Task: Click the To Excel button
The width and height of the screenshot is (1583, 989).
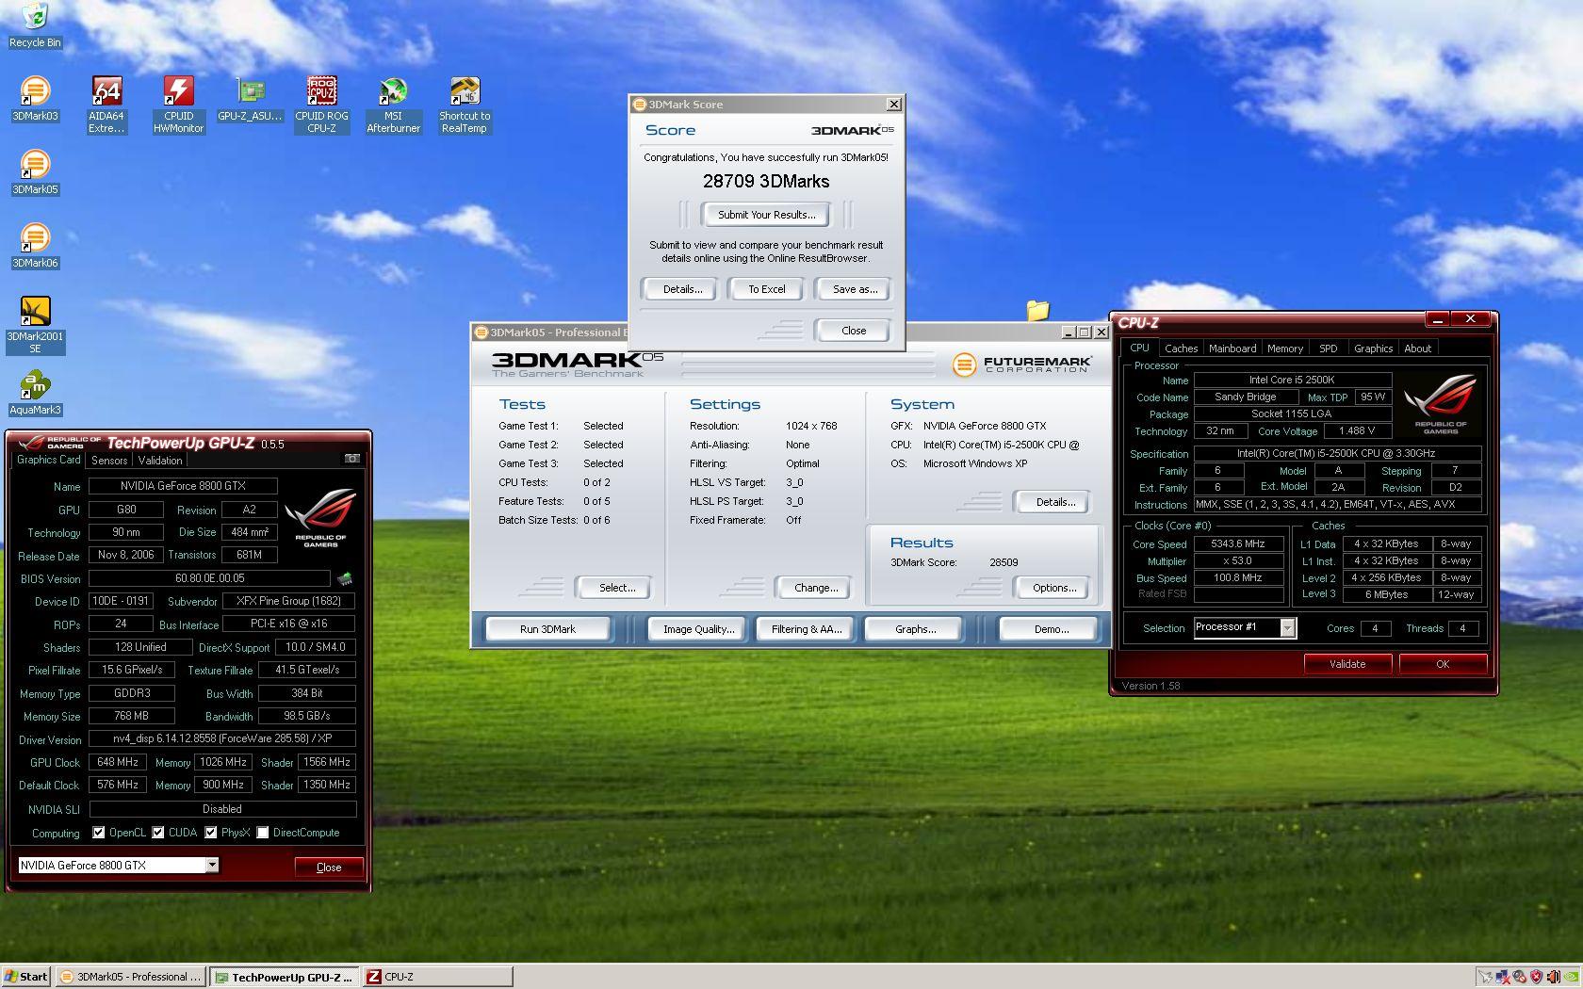Action: pyautogui.click(x=766, y=289)
